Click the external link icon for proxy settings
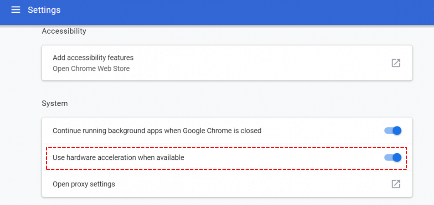Screen dimensions: 434x205 coord(396,184)
